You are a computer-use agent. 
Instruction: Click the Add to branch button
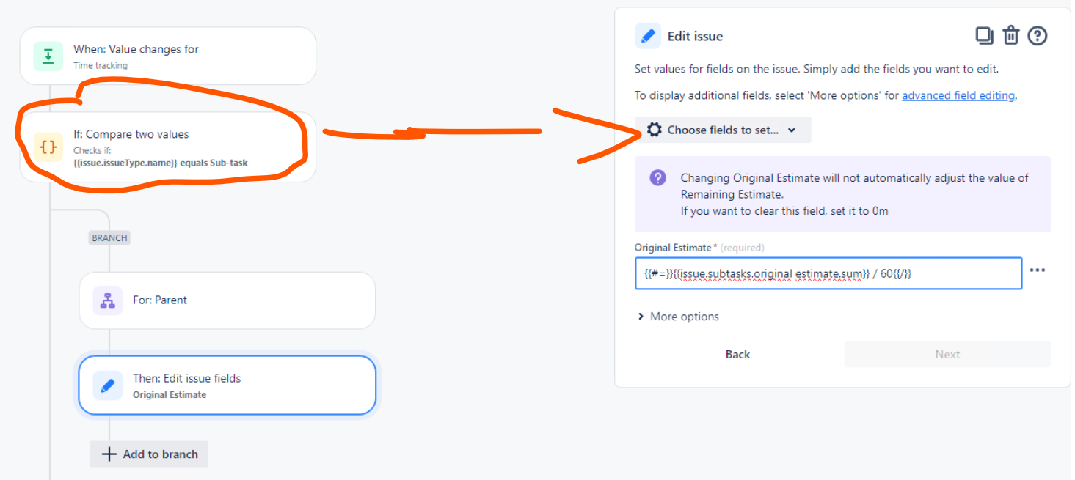[x=148, y=454]
